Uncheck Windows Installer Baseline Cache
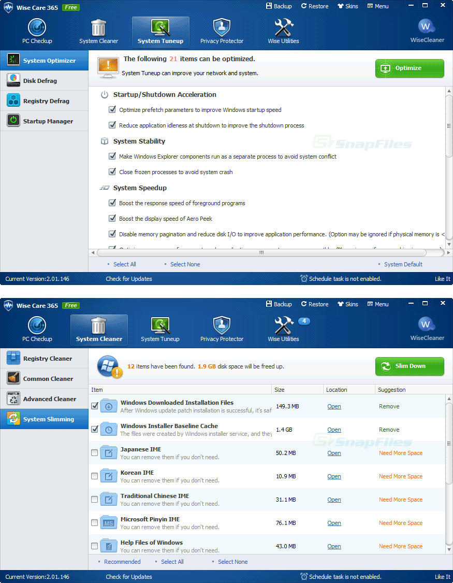The width and height of the screenshot is (453, 583). point(95,429)
